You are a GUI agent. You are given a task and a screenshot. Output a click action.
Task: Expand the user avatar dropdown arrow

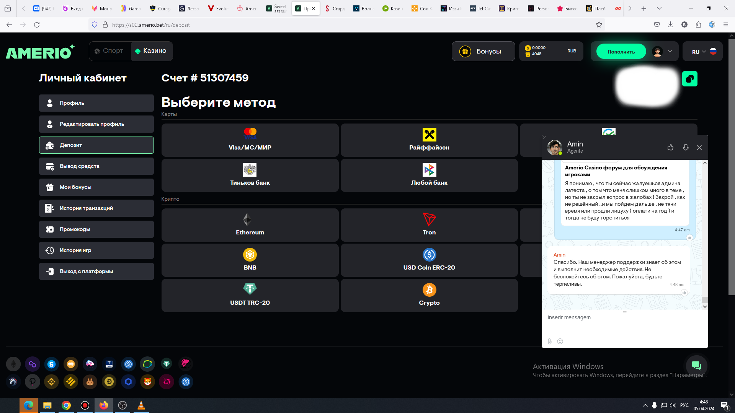pos(670,51)
